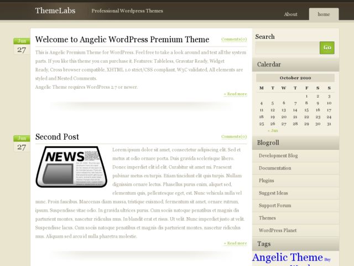This screenshot has width=354, height=266.
Task: Go to previous month « Jun in calendar
Action: click(273, 131)
